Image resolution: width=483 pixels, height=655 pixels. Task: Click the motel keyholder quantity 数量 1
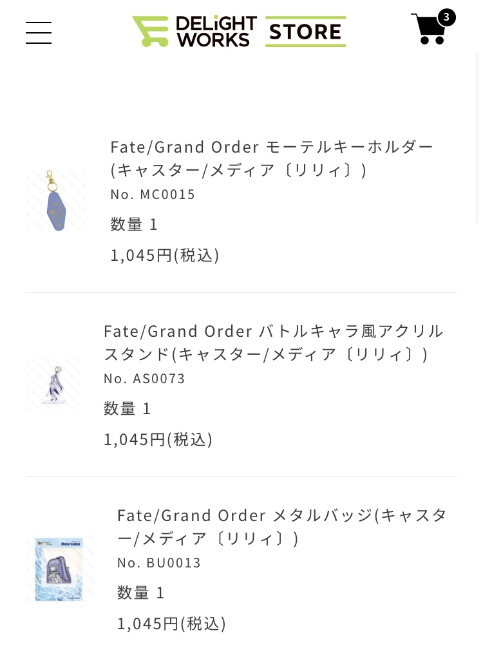point(134,225)
